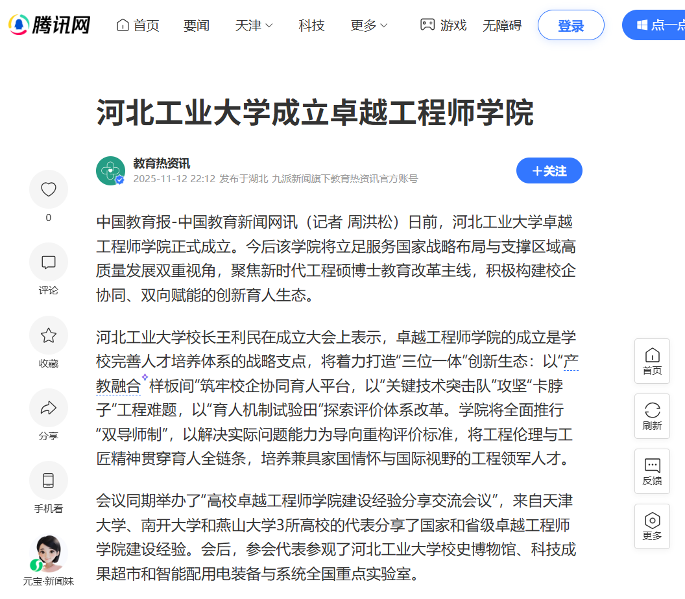The image size is (685, 599).
Task: Open the 手机看 phone icon
Action: (x=49, y=480)
